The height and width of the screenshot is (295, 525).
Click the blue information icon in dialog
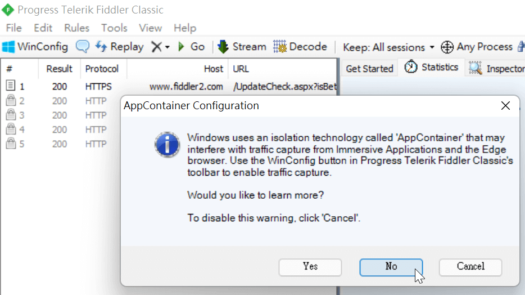point(167,145)
